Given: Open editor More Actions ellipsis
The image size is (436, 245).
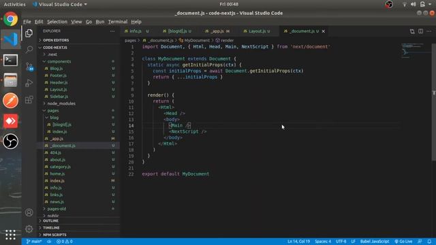Looking at the screenshot, I should point(429,31).
